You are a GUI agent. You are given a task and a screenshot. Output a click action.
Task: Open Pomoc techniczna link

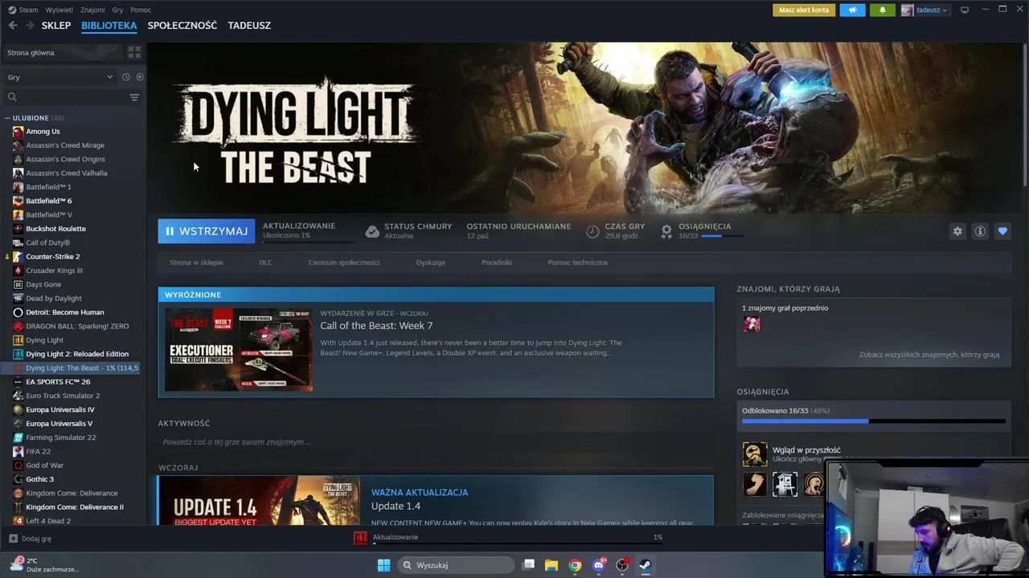point(577,263)
